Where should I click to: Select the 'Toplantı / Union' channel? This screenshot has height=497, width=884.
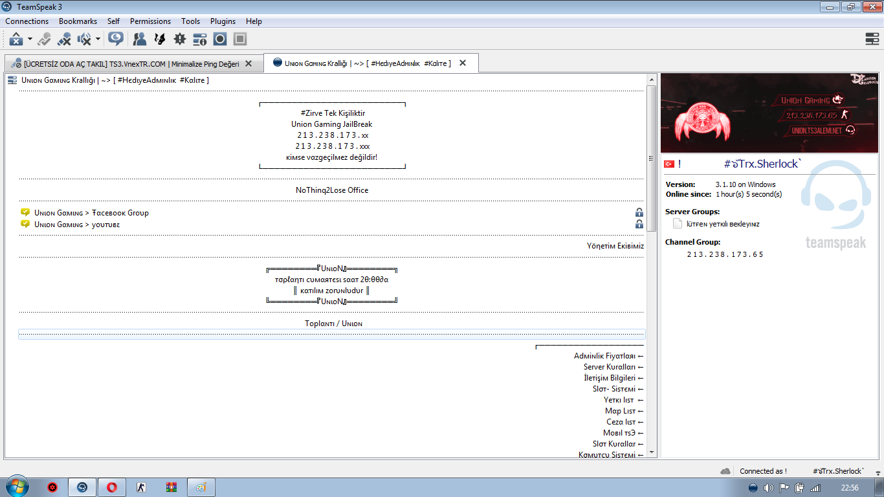point(332,324)
